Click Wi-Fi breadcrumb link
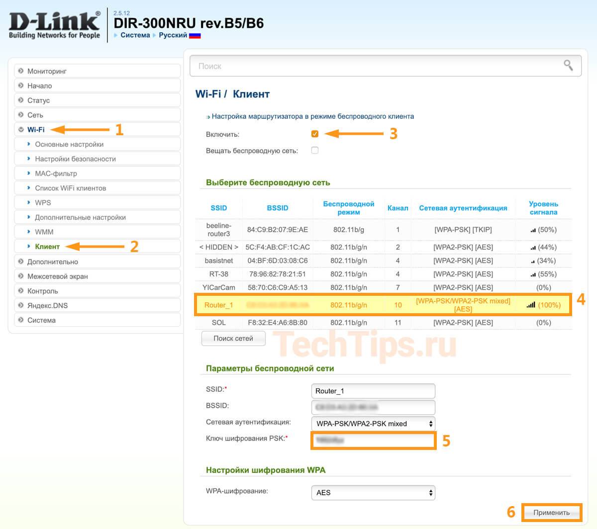Image resolution: width=597 pixels, height=529 pixels. [208, 94]
